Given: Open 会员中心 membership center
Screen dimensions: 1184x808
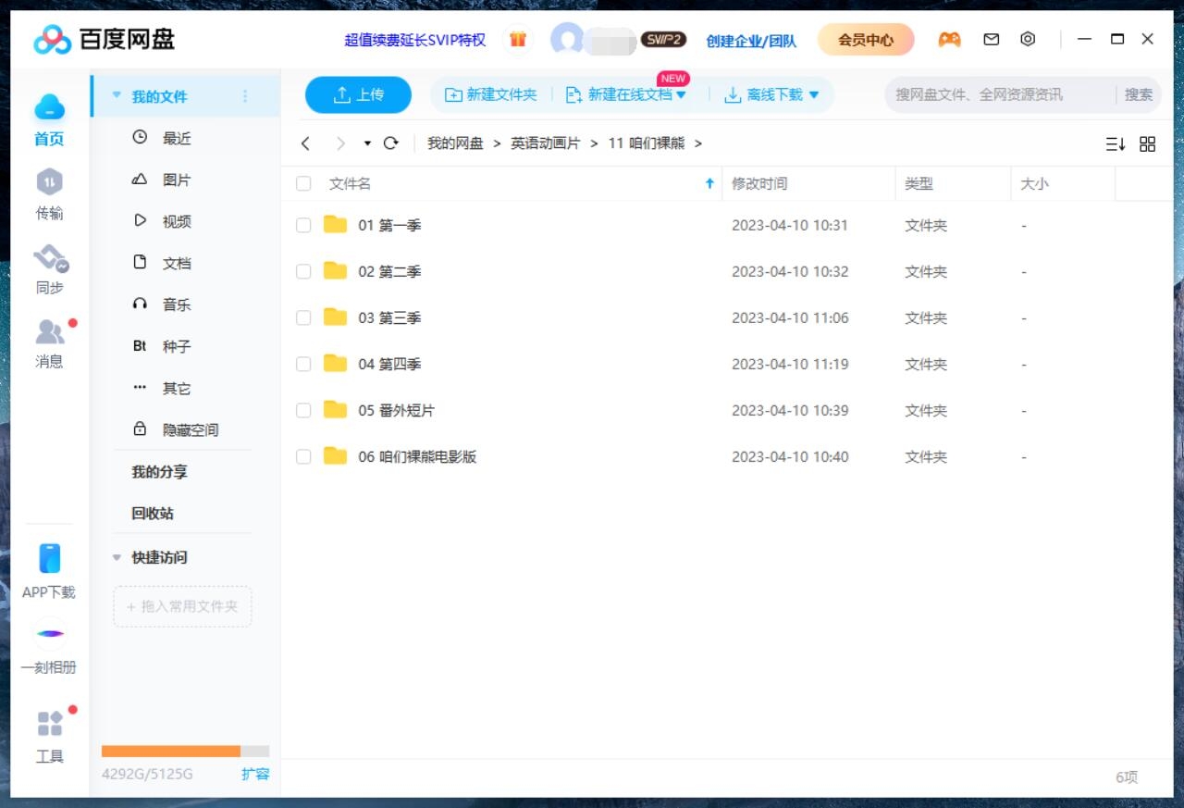Looking at the screenshot, I should (864, 40).
